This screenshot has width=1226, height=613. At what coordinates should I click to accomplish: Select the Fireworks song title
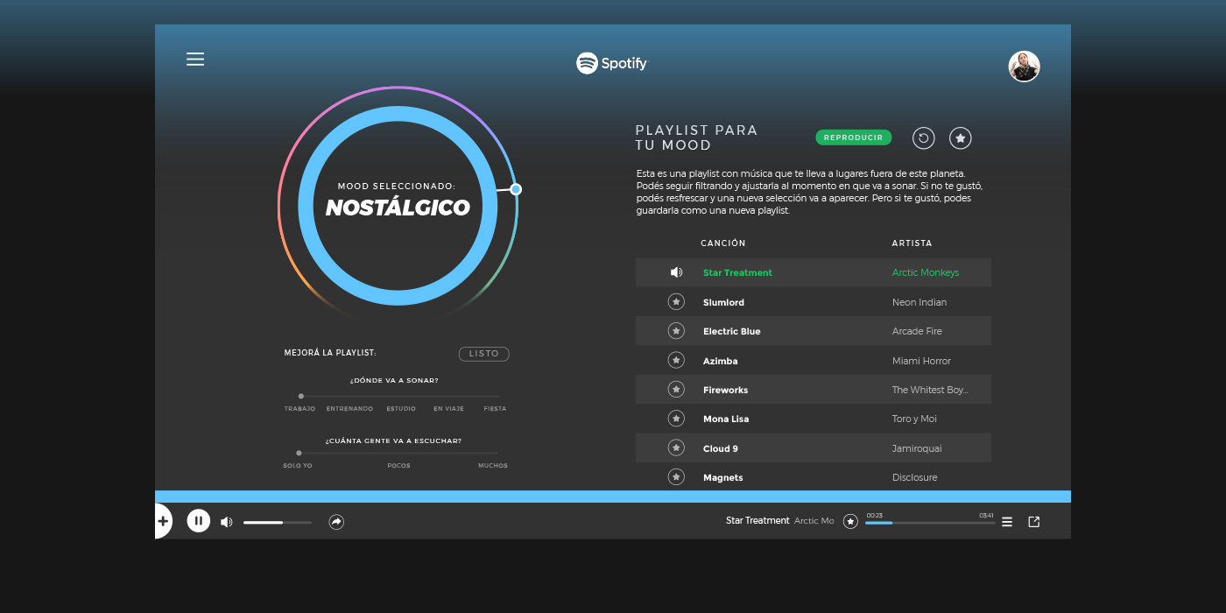725,390
